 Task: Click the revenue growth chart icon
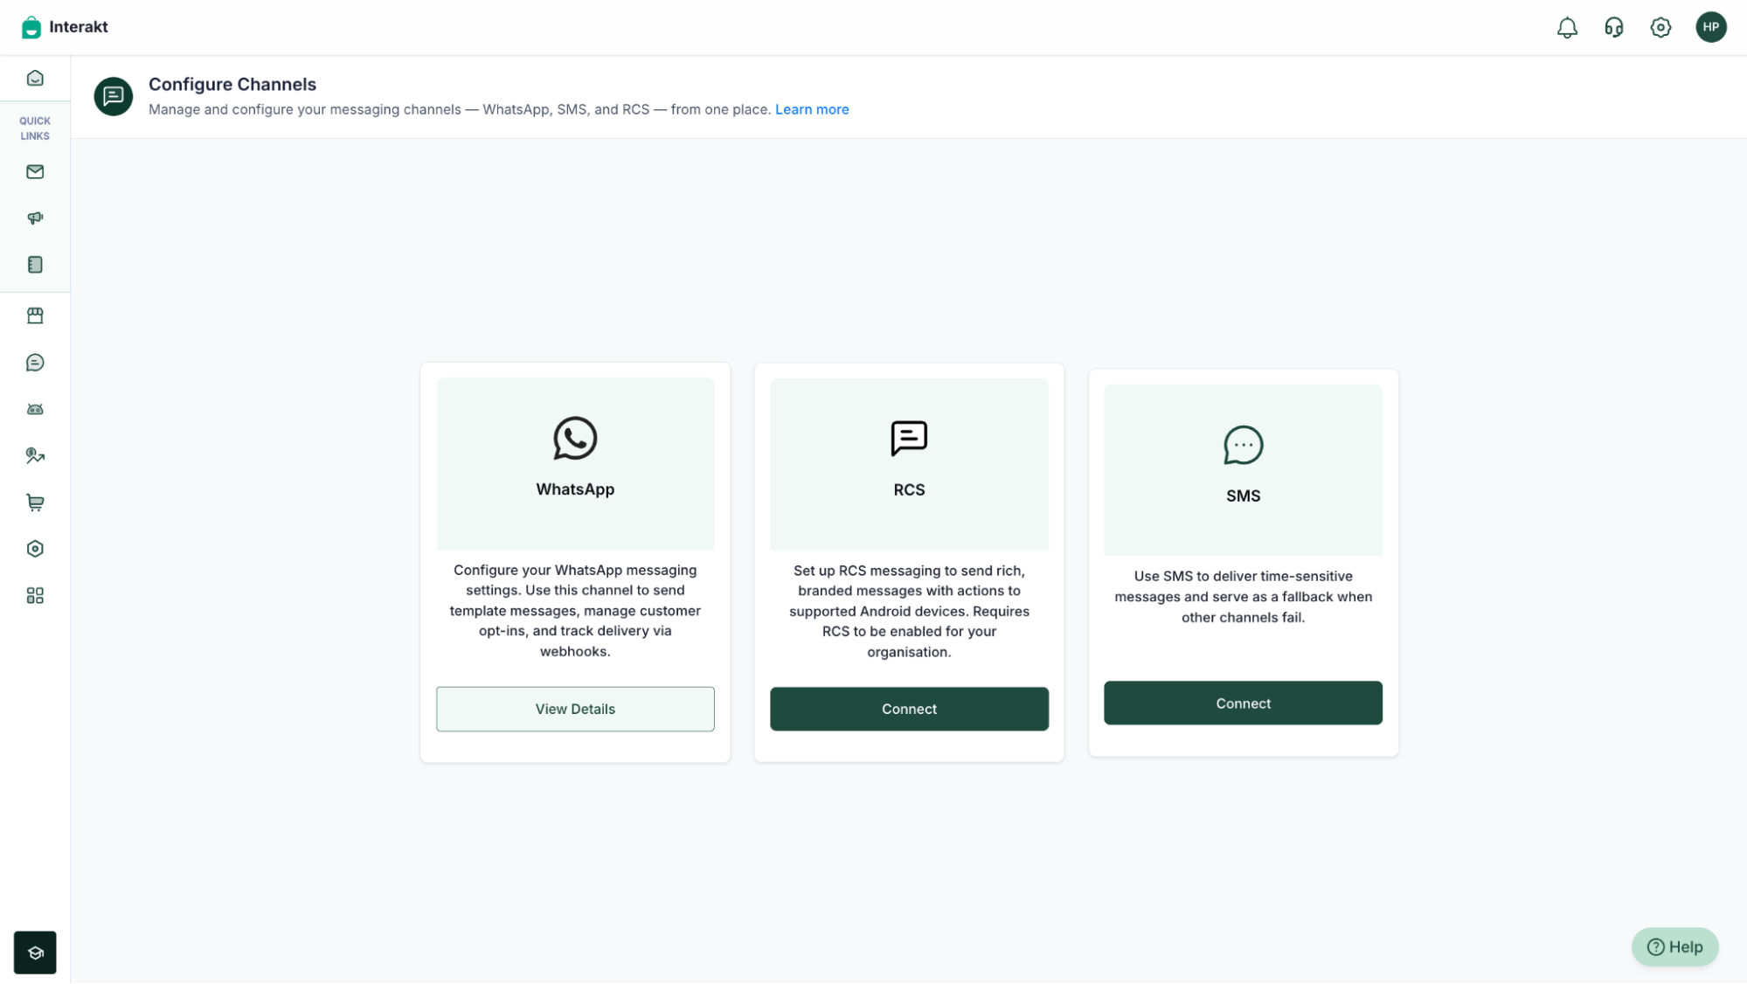click(x=35, y=455)
